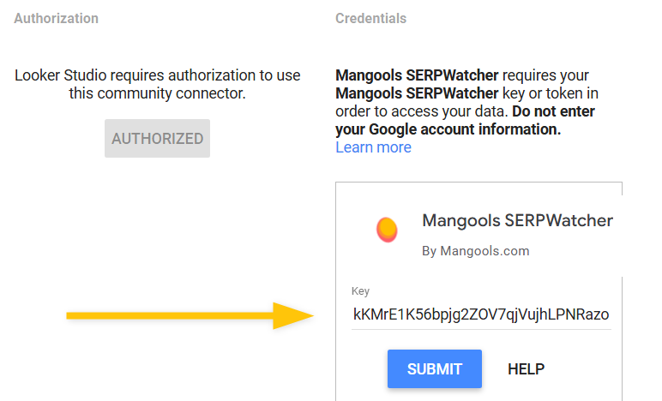Click the Credentials section heading
This screenshot has width=662, height=401.
(370, 18)
